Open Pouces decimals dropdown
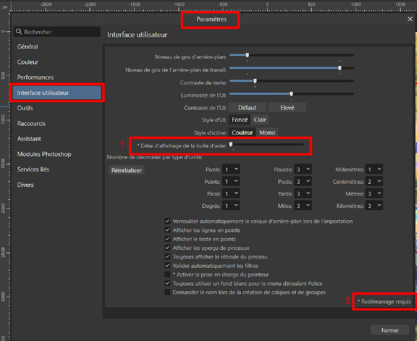The height and width of the screenshot is (341, 417). [x=303, y=169]
